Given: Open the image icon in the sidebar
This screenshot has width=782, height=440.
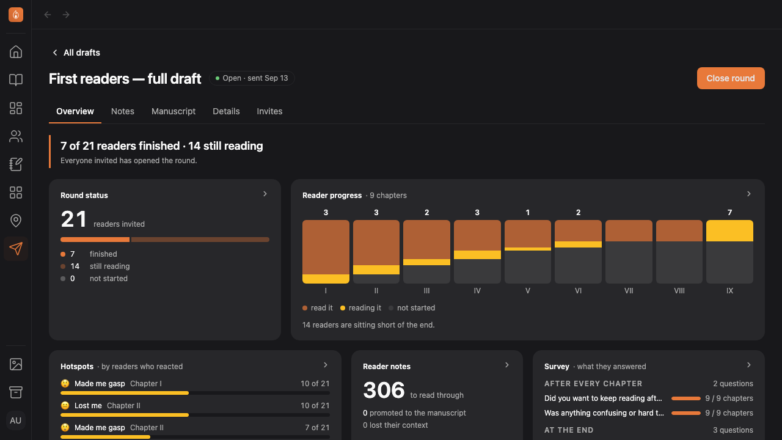Looking at the screenshot, I should tap(16, 365).
